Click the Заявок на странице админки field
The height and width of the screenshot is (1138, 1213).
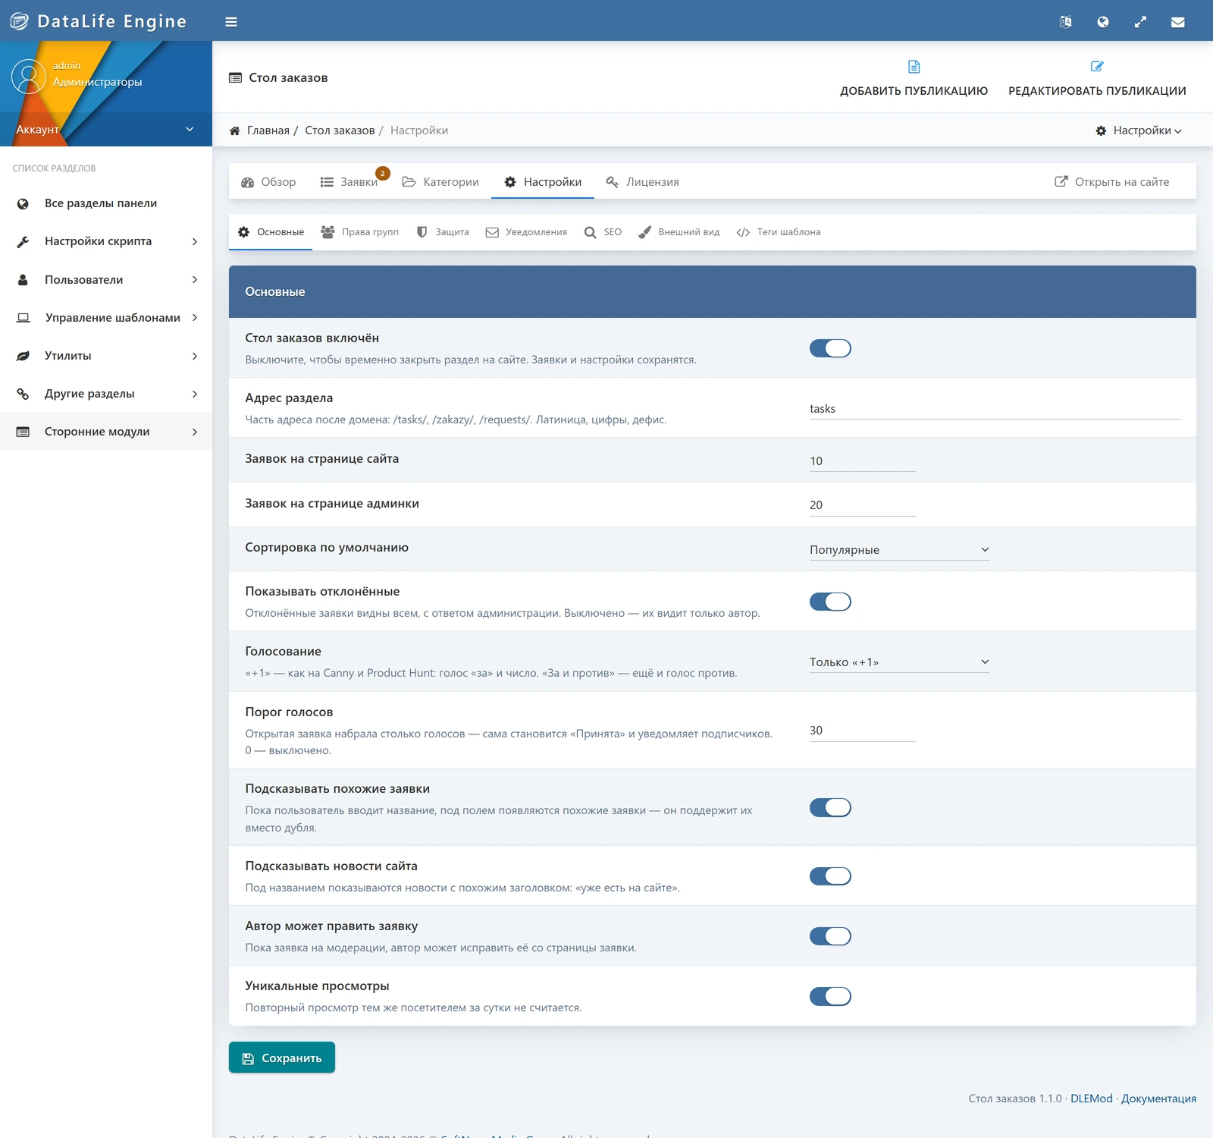pos(863,505)
